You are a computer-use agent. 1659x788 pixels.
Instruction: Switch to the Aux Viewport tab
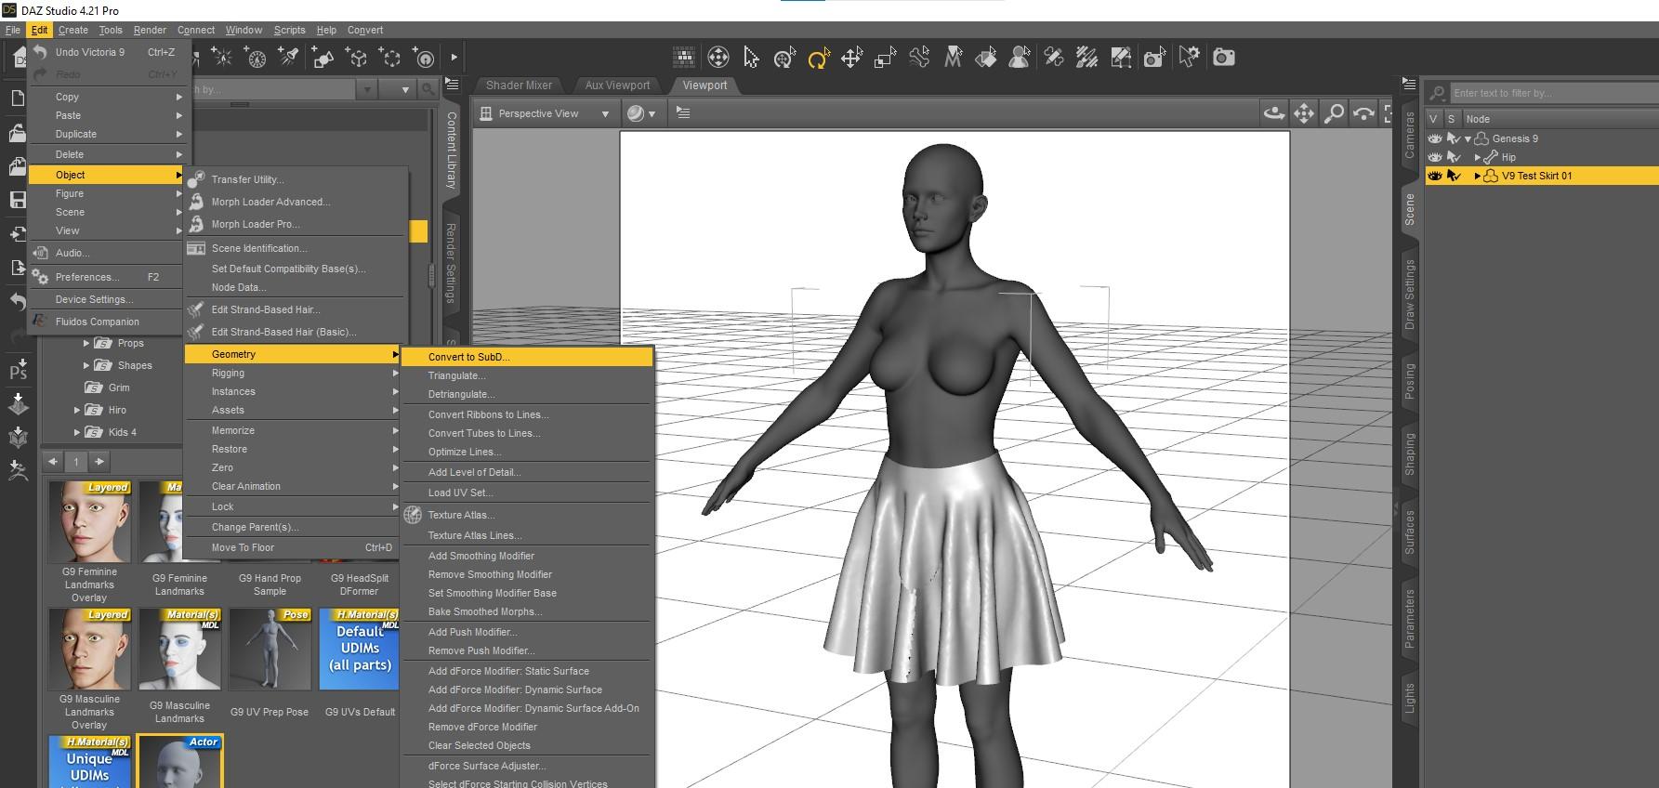pos(617,85)
